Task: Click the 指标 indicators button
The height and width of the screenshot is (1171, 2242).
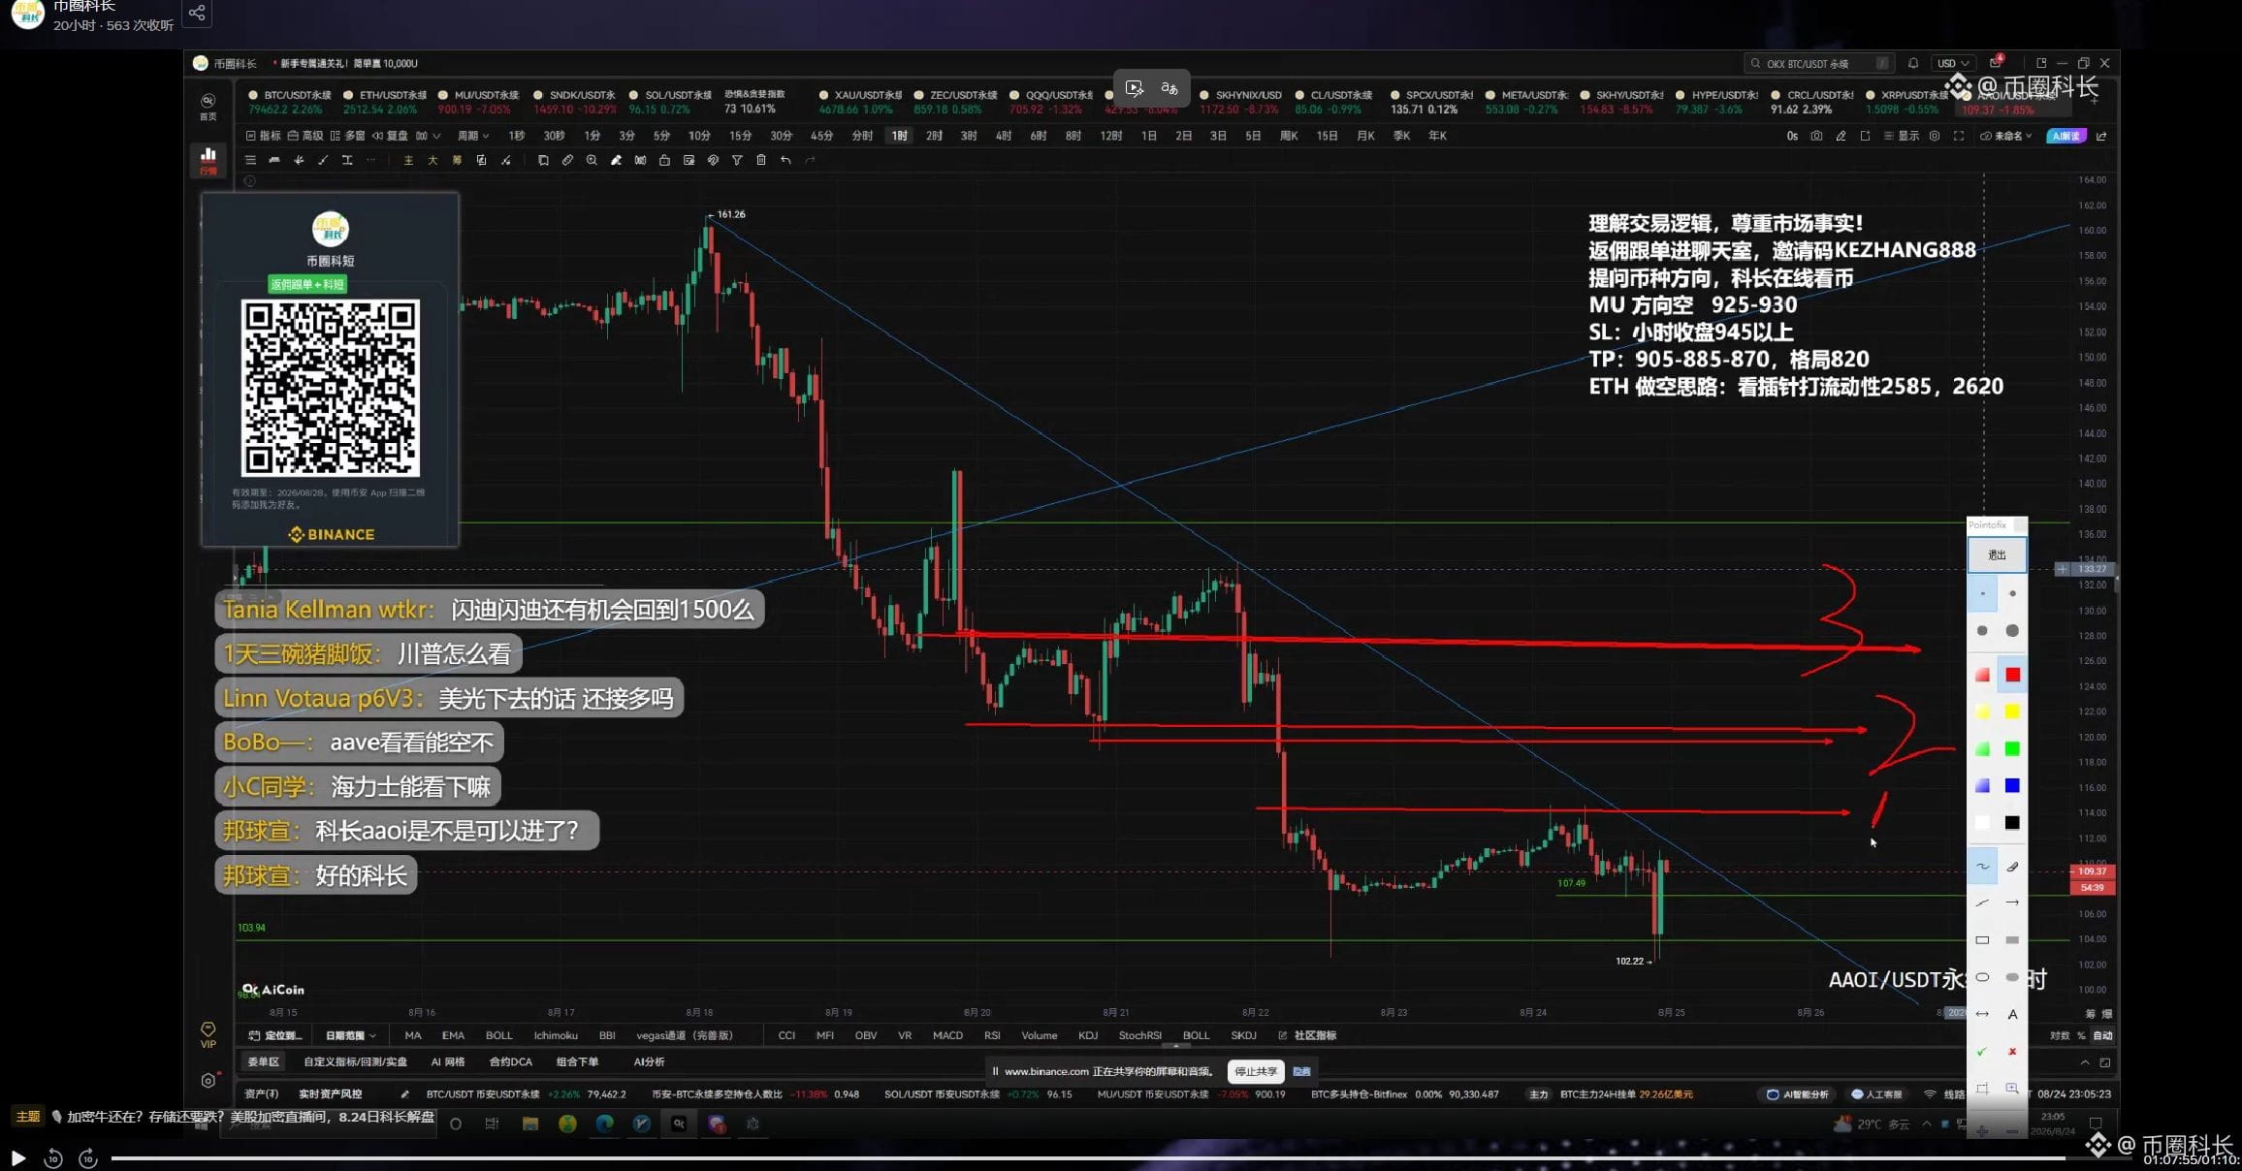Action: [x=263, y=136]
